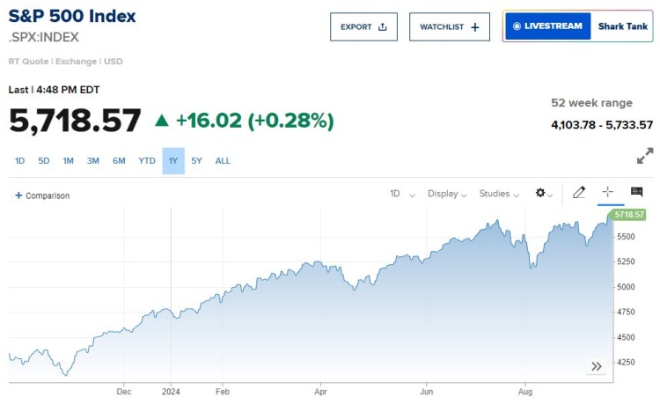This screenshot has height=412, width=660.
Task: Click the Watchlist plus icon
Action: 475,26
